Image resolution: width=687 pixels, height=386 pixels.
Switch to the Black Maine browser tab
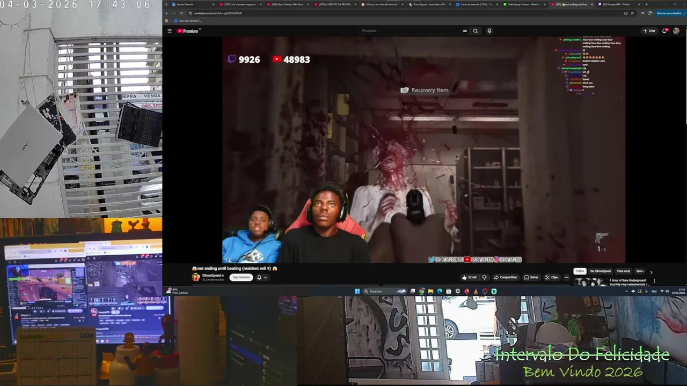288,4
